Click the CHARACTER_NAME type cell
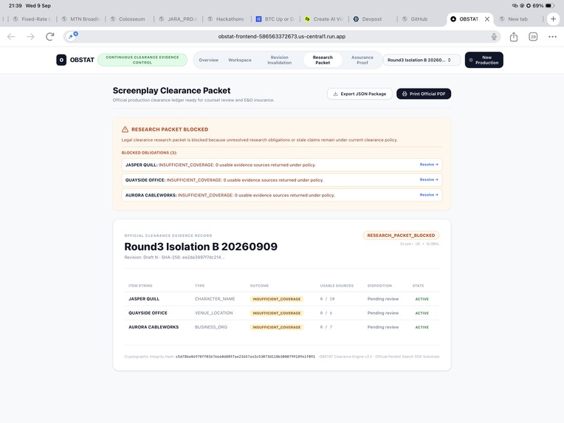The image size is (564, 423). [x=215, y=299]
